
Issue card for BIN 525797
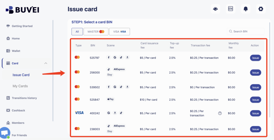(255, 58)
